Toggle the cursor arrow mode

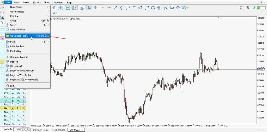89,8
